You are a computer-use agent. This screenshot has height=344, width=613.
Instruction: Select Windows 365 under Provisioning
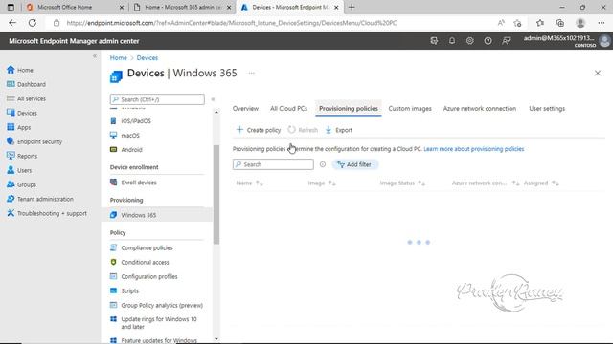(x=157, y=215)
